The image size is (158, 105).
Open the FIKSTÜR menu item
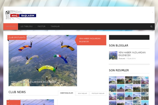42,27
